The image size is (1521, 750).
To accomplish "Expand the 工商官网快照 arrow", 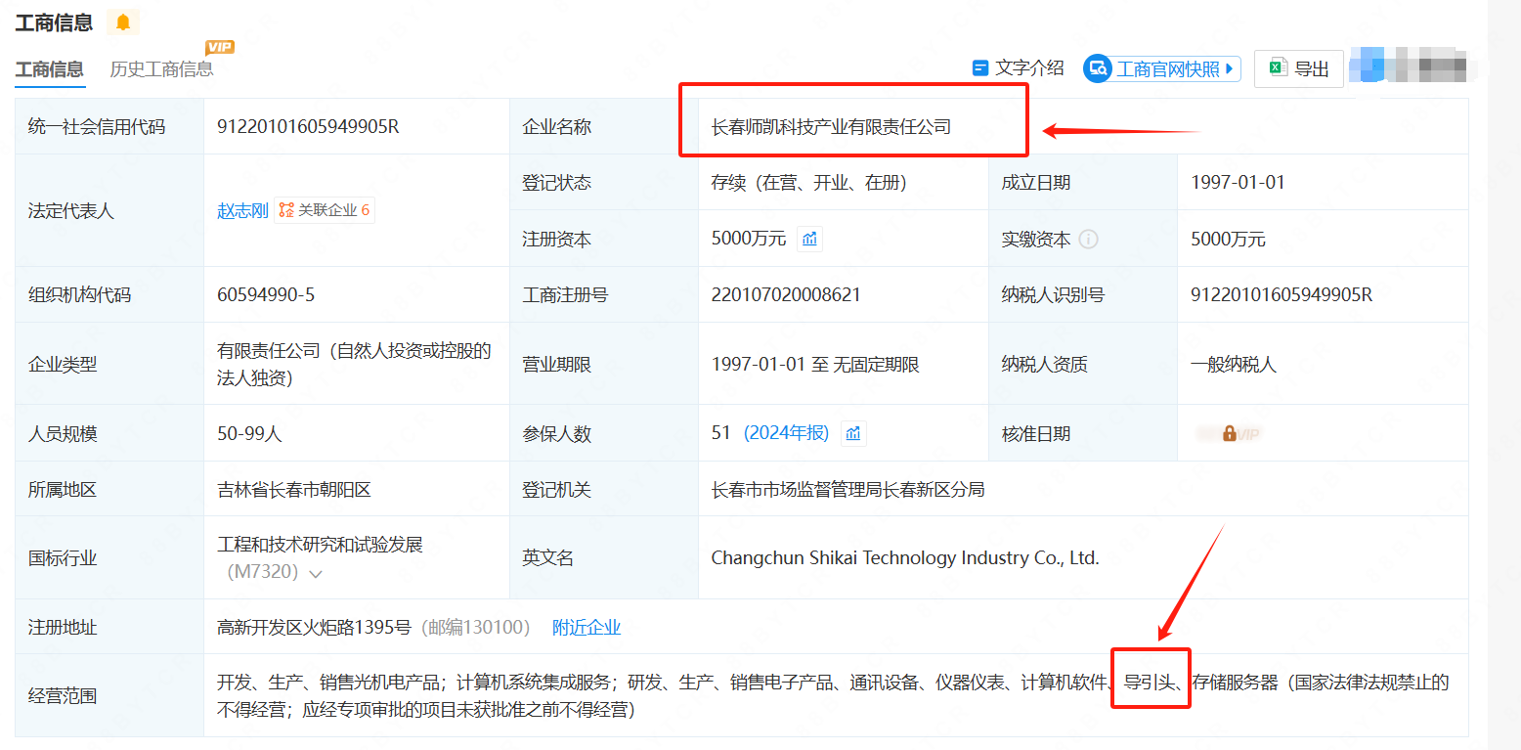I will pos(1231,68).
